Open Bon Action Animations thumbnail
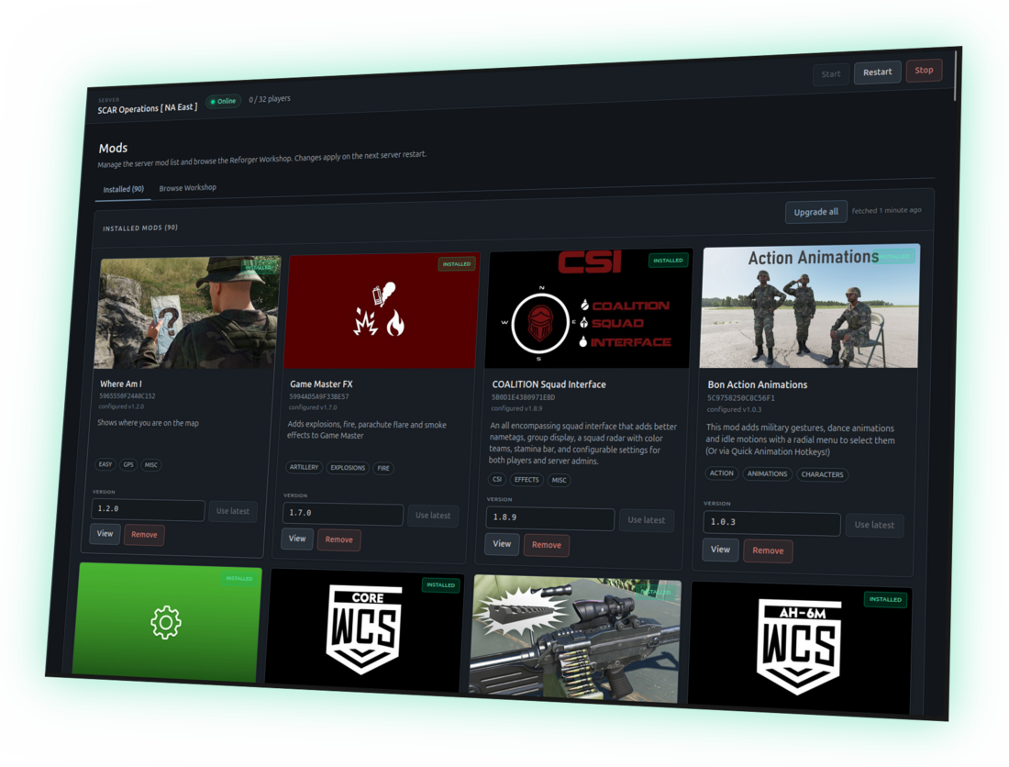This screenshot has height=767, width=1009. pyautogui.click(x=810, y=306)
